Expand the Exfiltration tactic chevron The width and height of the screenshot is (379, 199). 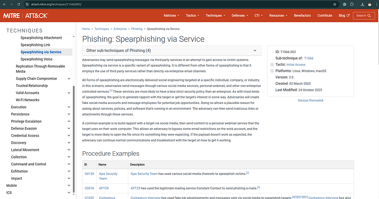click(69, 171)
